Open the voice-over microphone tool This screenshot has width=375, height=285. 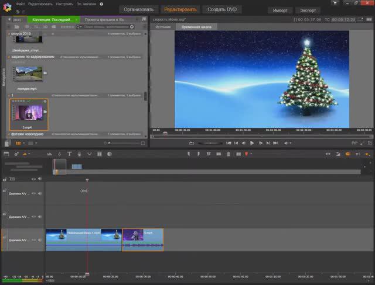pos(80,154)
